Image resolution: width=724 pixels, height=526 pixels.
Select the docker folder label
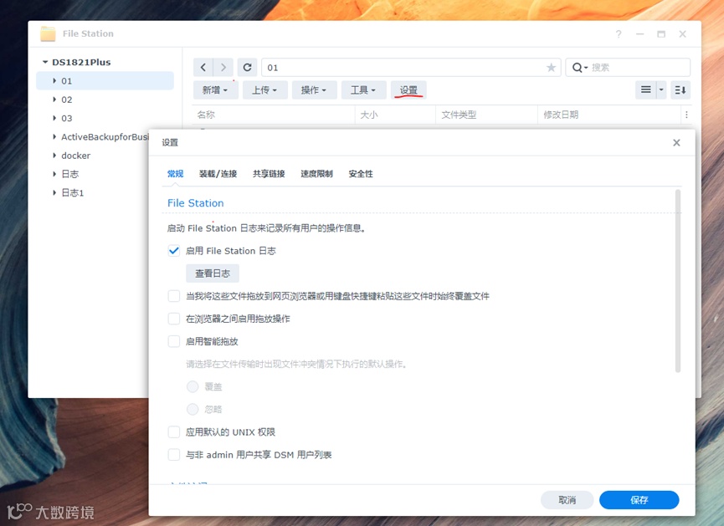[75, 156]
